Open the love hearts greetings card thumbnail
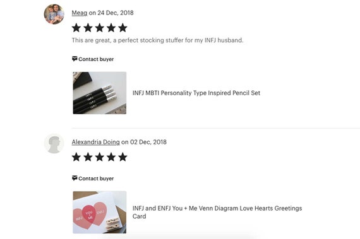Image resolution: width=360 pixels, height=239 pixels. click(100, 212)
